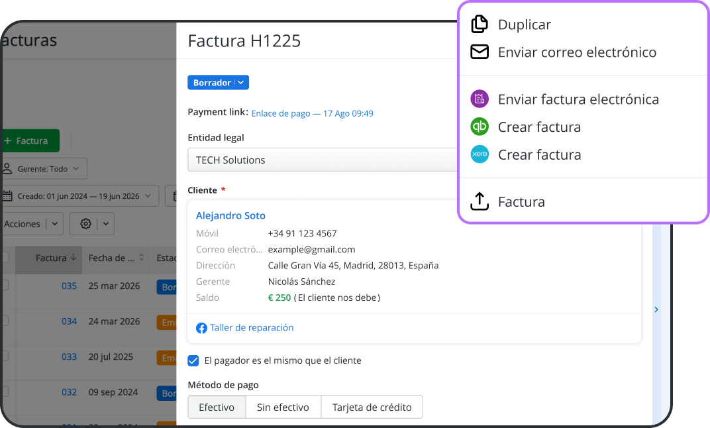Click the date 09 sep 2024
Image resolution: width=710 pixels, height=428 pixels.
pyautogui.click(x=113, y=392)
